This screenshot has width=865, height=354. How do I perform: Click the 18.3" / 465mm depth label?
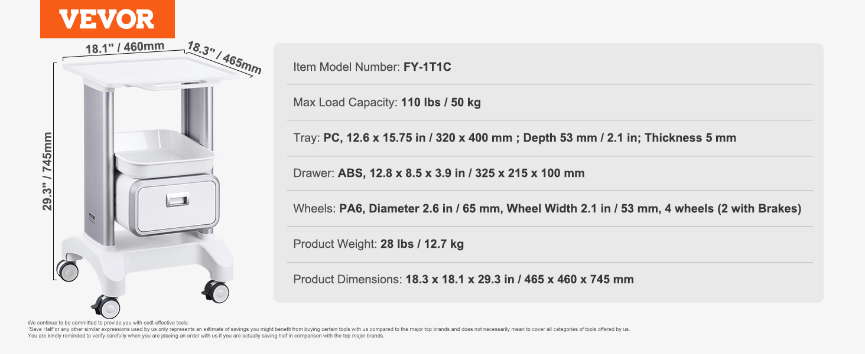(224, 57)
